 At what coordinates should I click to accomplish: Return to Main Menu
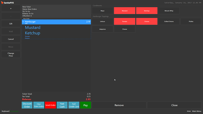(x=197, y=111)
